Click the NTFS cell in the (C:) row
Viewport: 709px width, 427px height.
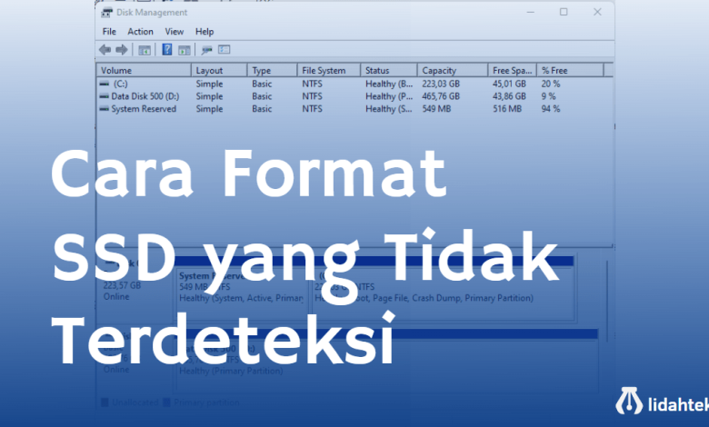312,84
